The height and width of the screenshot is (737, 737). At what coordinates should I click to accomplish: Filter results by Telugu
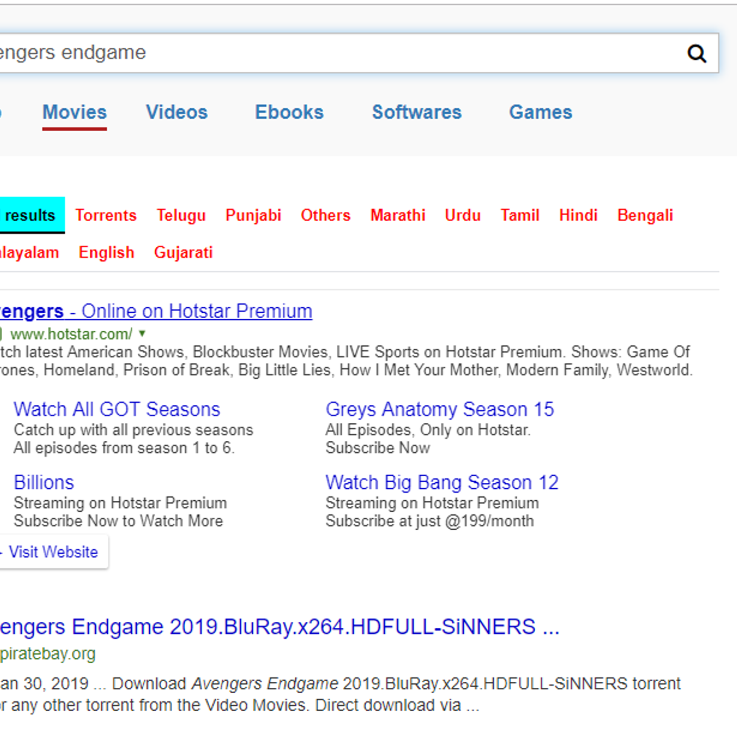[181, 216]
